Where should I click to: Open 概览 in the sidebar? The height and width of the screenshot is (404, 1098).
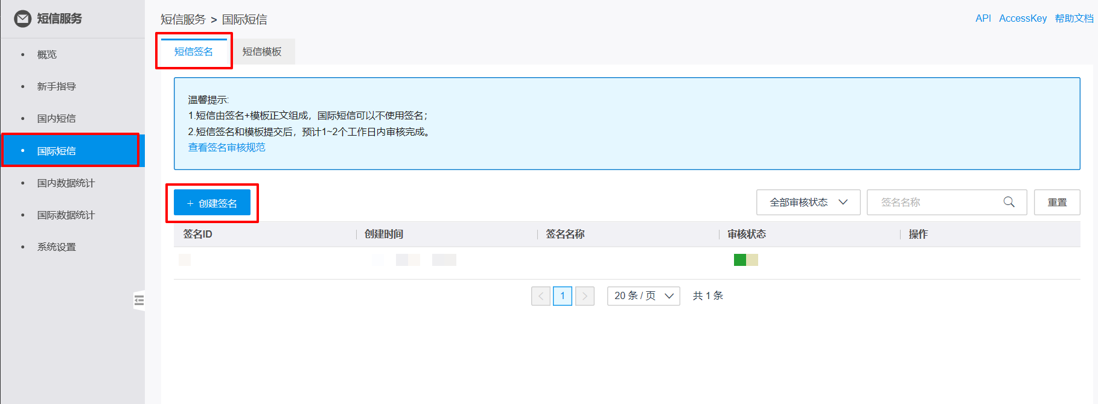pos(47,54)
